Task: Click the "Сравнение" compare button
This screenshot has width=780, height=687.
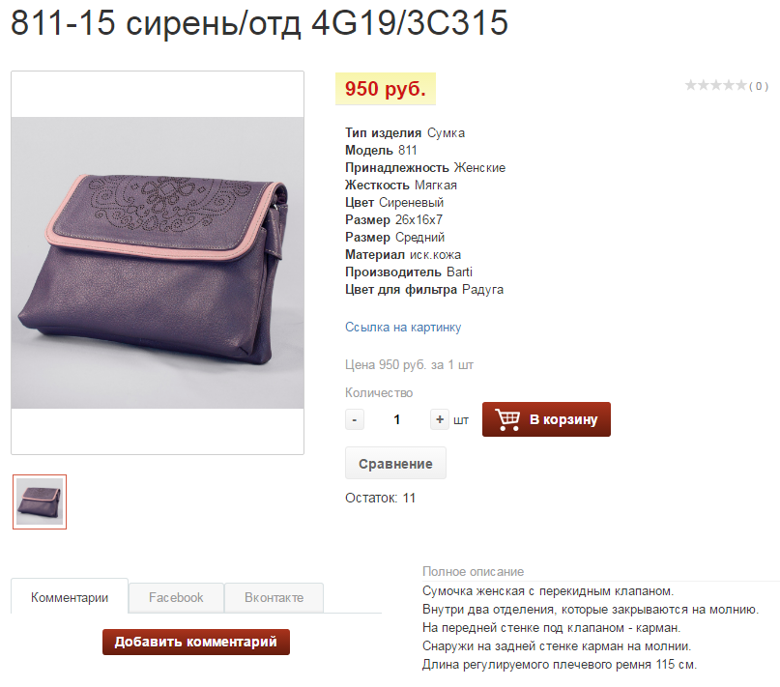Action: click(395, 463)
